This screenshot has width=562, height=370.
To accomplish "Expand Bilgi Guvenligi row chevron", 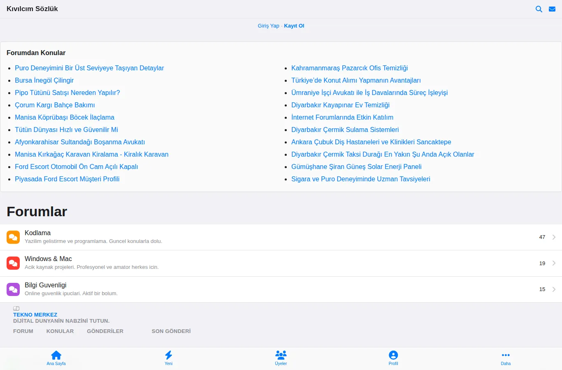I will click(554, 289).
